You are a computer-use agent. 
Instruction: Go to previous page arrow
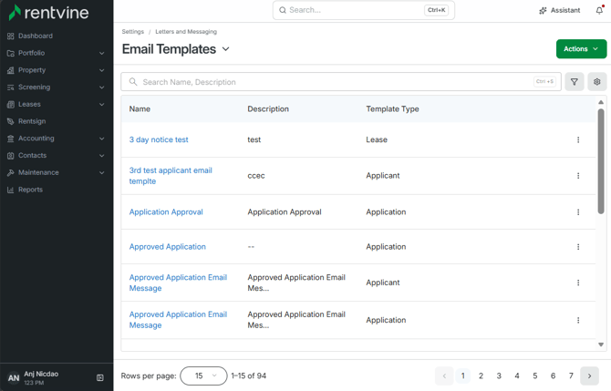pyautogui.click(x=444, y=376)
